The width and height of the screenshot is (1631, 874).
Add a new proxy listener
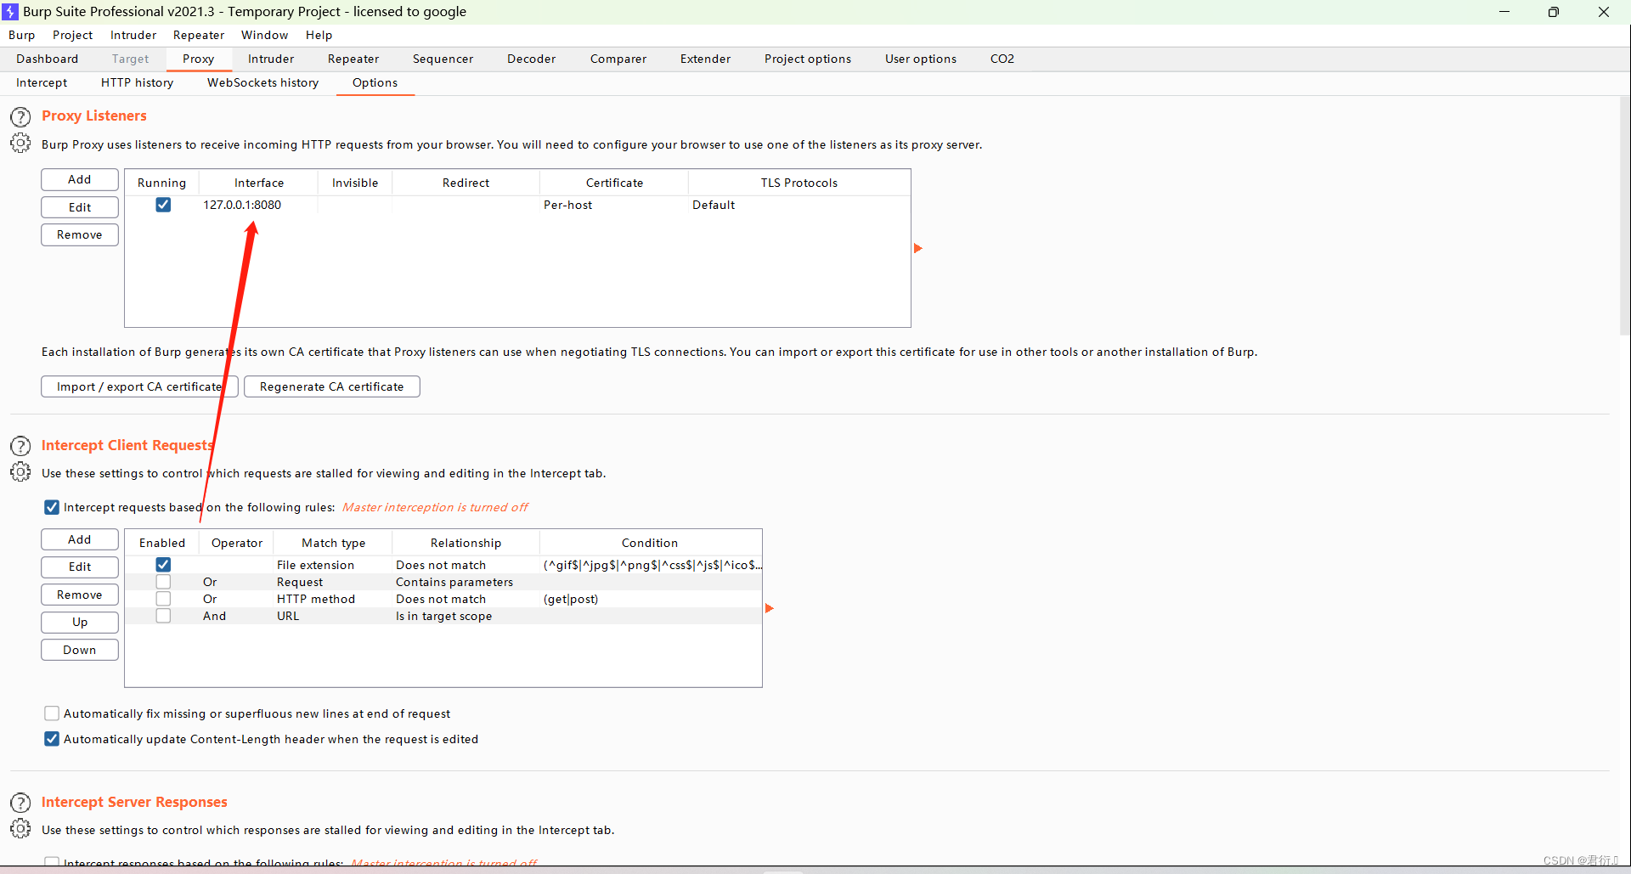point(80,179)
